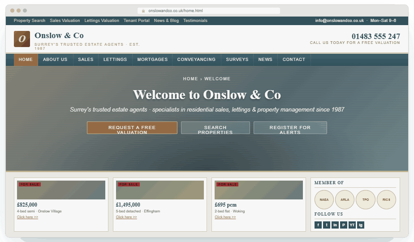Click the address bar padlock icon
The height and width of the screenshot is (242, 414).
[143, 11]
